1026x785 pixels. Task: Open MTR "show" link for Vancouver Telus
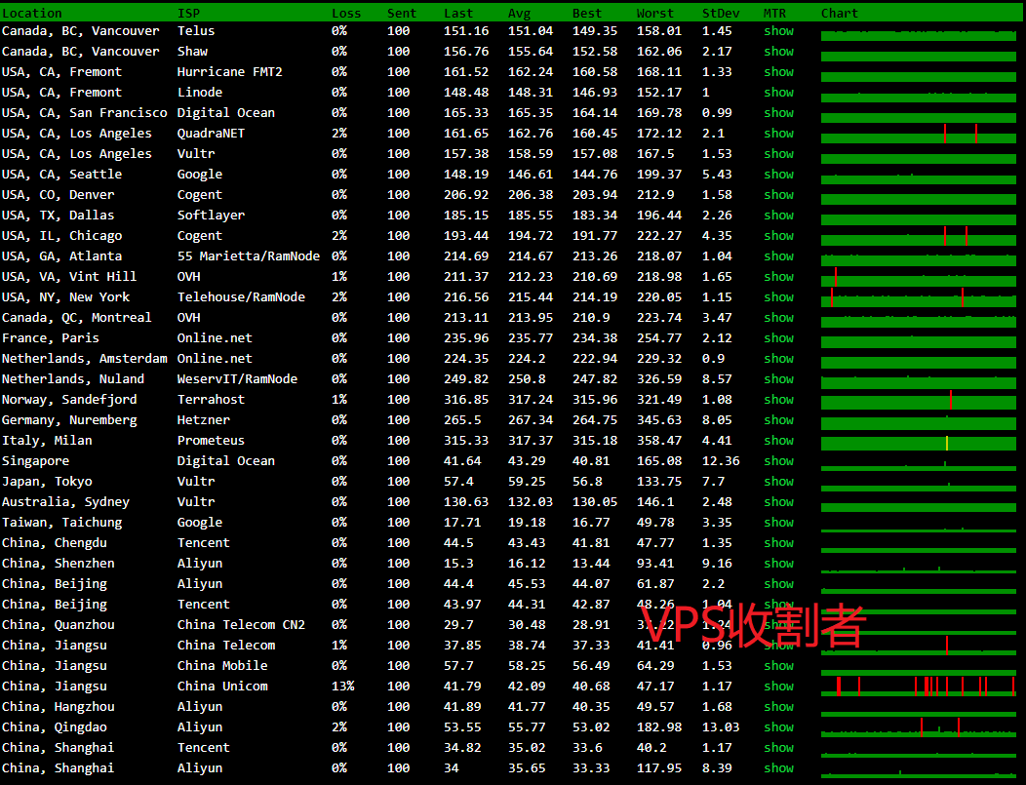pos(778,31)
